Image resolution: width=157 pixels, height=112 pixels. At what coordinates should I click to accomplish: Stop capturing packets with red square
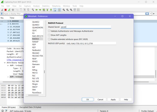[x=6, y=10]
